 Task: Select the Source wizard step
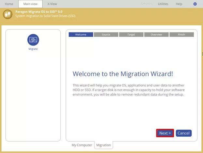tap(106, 35)
